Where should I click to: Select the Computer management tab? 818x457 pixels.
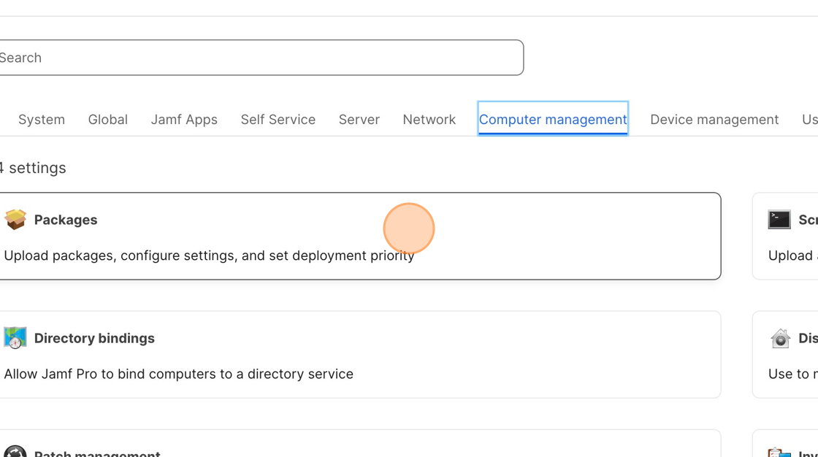[x=553, y=119]
